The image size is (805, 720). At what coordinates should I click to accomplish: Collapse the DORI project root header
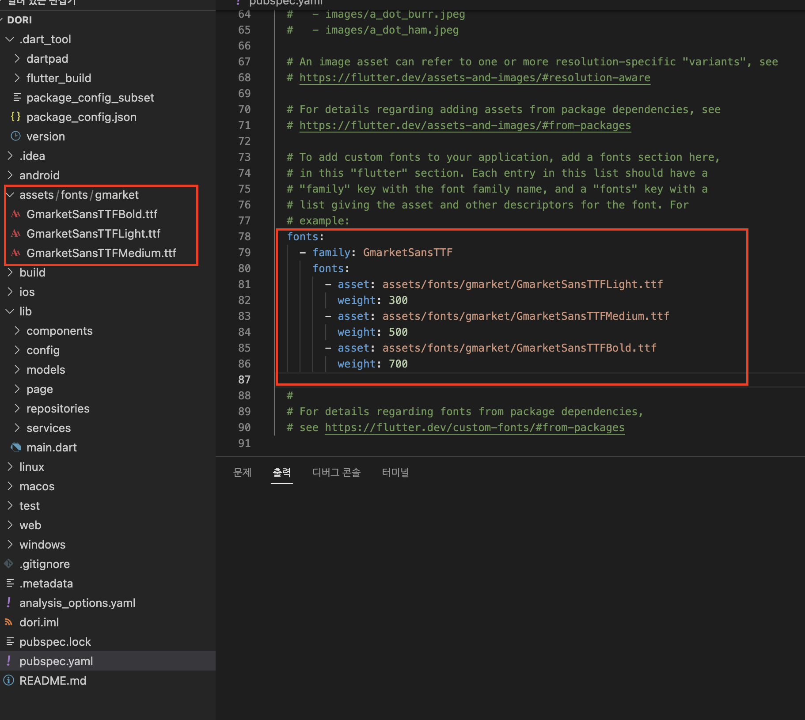point(20,20)
